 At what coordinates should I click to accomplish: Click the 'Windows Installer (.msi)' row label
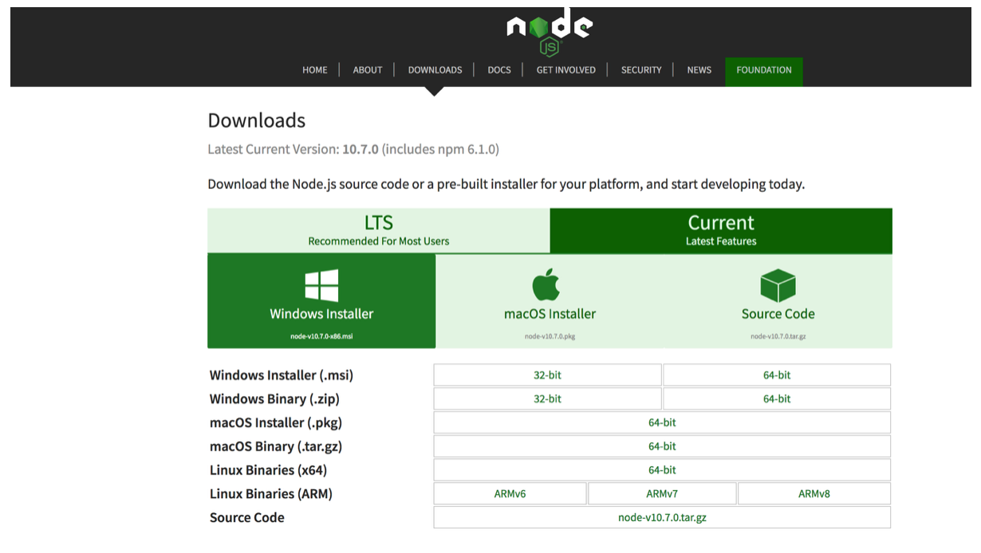(x=282, y=375)
